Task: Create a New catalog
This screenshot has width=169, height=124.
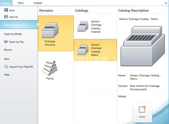Action: [x=7, y=59]
